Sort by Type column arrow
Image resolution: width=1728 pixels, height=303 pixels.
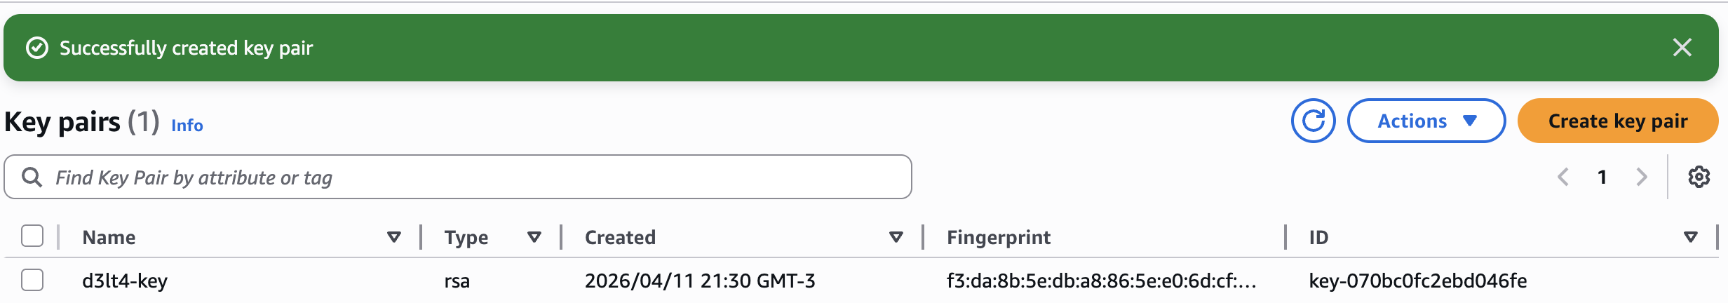point(534,237)
